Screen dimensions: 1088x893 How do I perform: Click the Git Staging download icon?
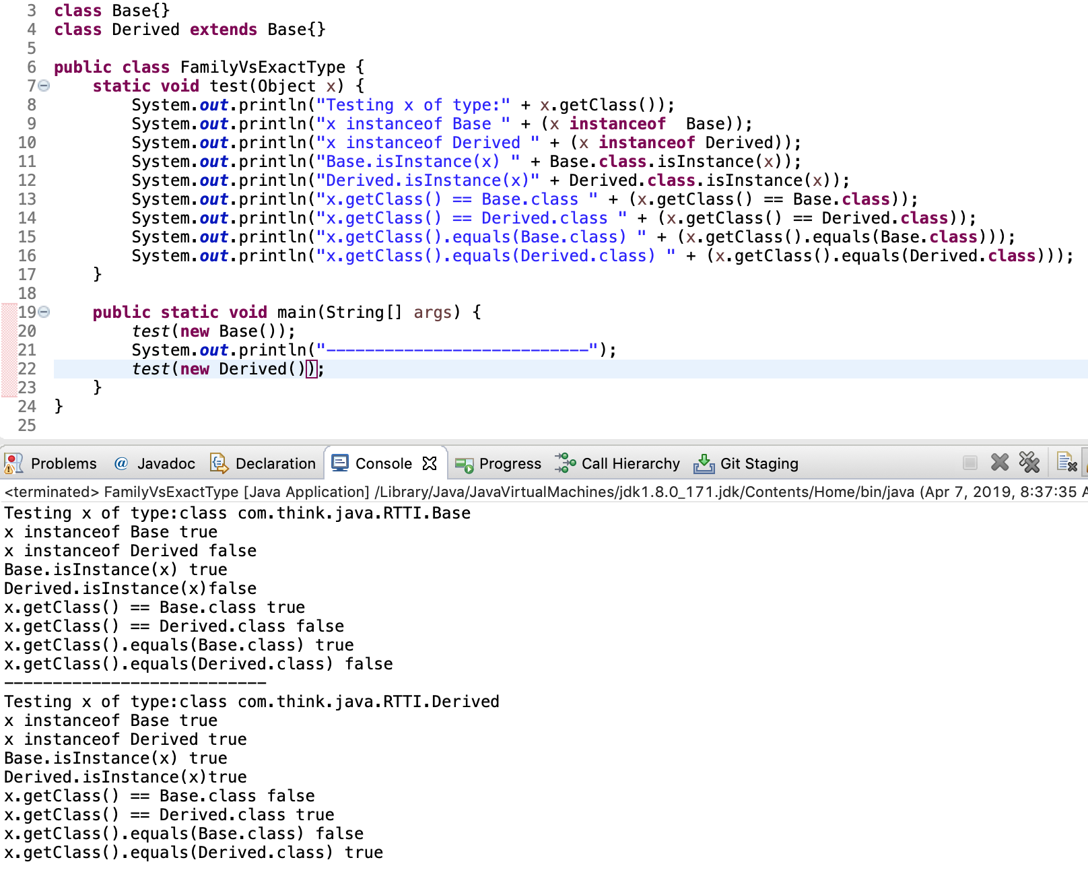[704, 463]
